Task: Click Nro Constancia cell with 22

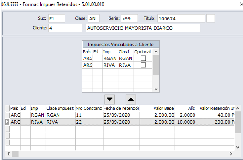Action: pyautogui.click(x=89, y=122)
